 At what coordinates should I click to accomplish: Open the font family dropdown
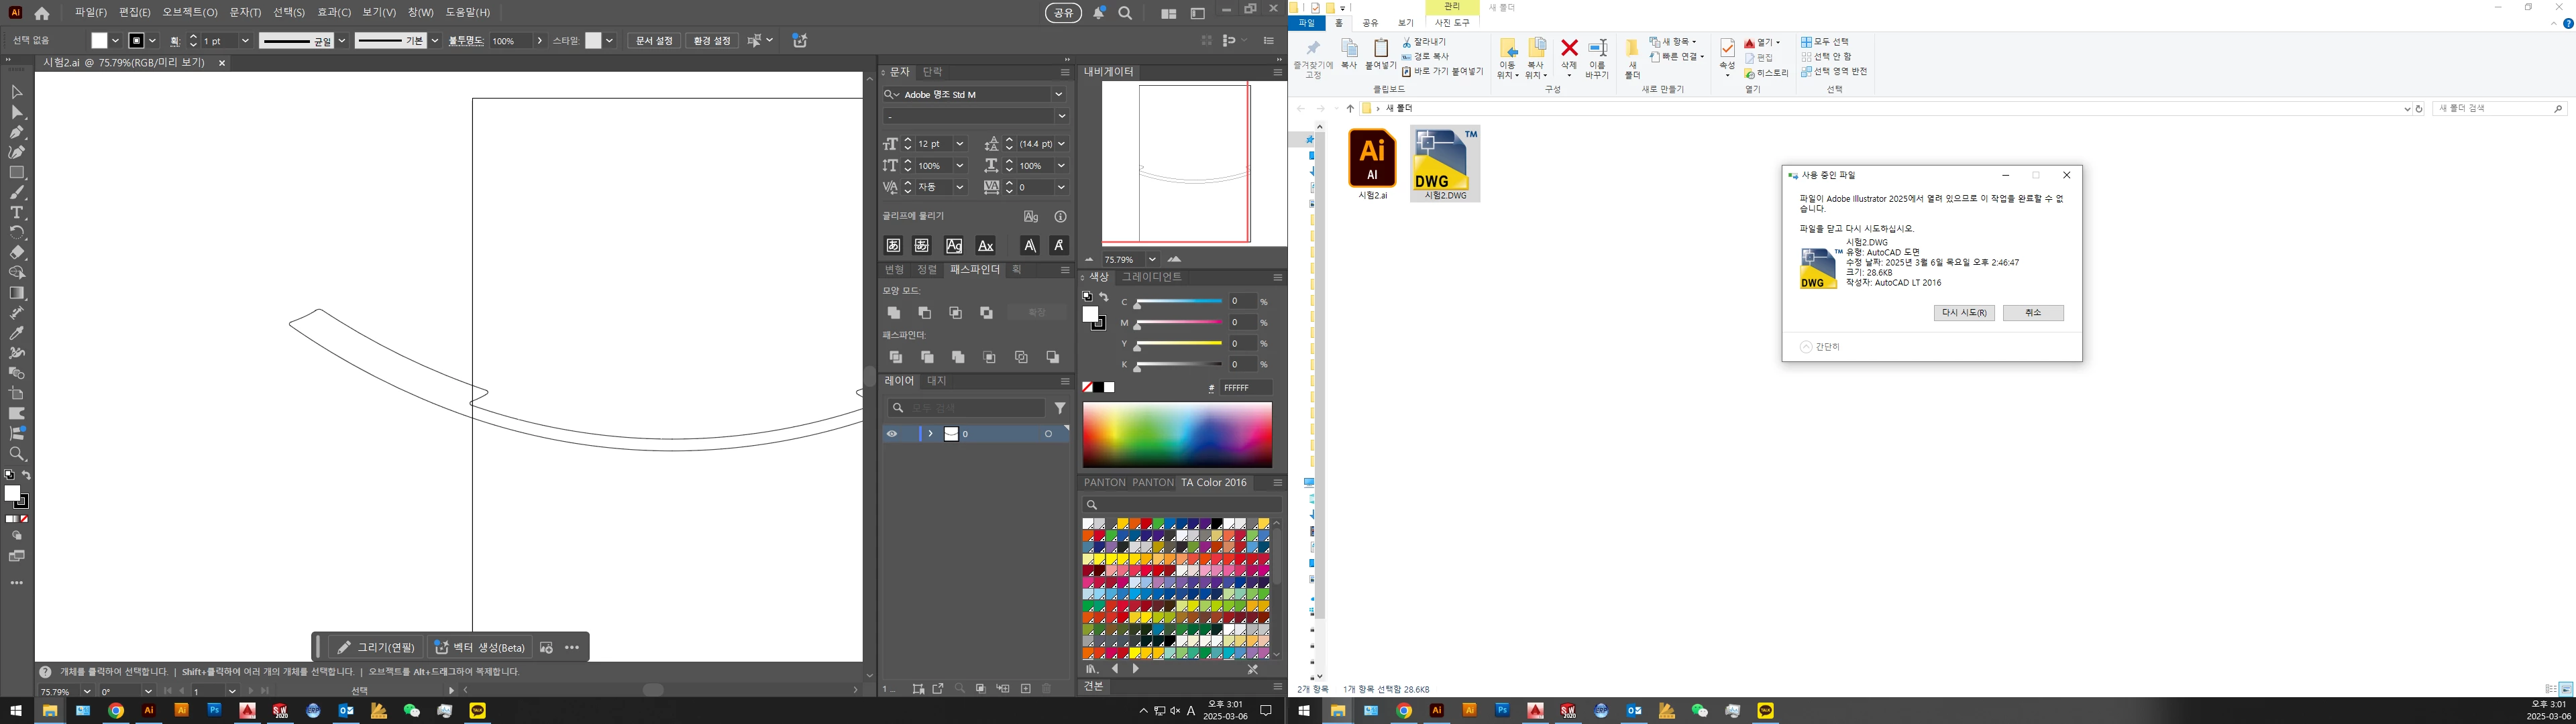coord(1058,94)
